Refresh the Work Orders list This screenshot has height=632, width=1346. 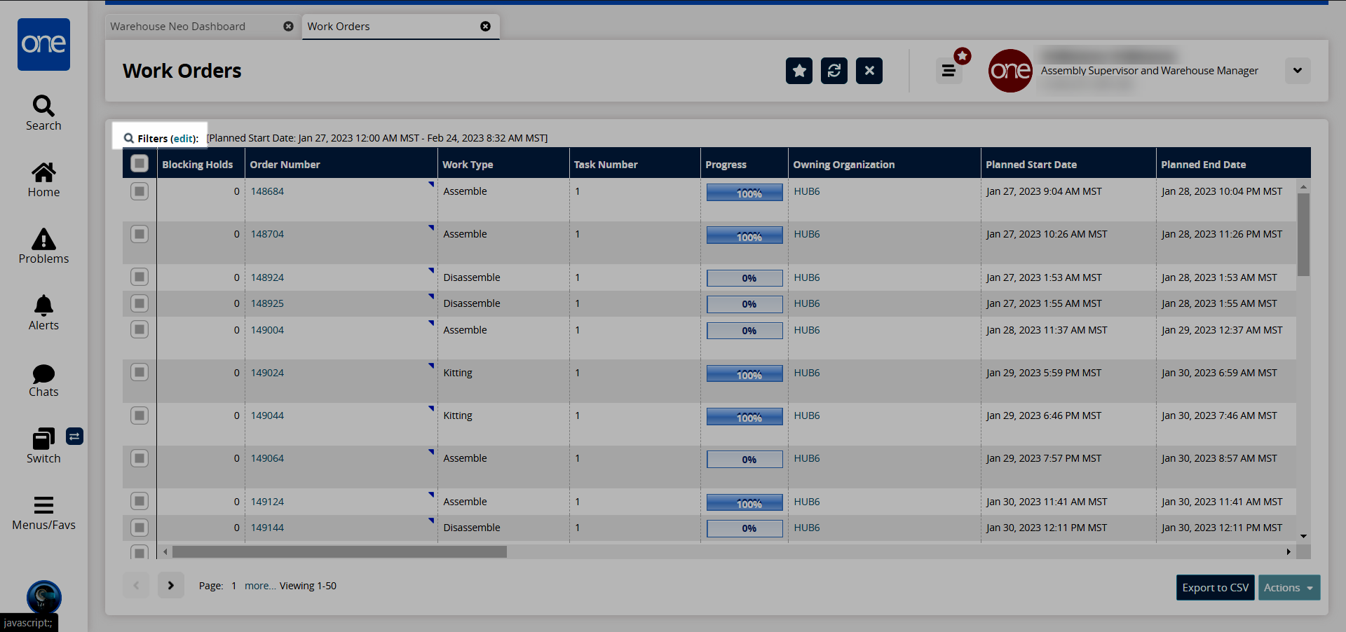pyautogui.click(x=834, y=71)
